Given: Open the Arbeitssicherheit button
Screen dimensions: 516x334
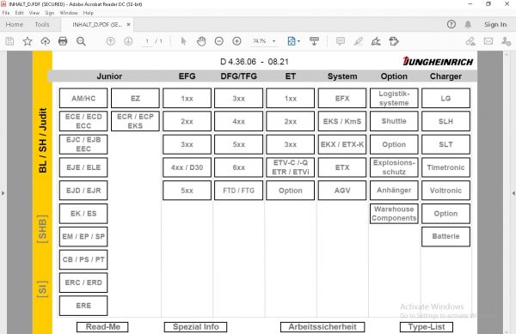Looking at the screenshot, I should [x=322, y=327].
